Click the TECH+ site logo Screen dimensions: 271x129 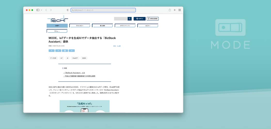pos(58,19)
